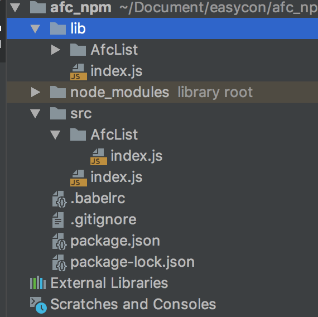Click the Scratches and Consoles icon
Image resolution: width=318 pixels, height=317 pixels.
pos(38,305)
